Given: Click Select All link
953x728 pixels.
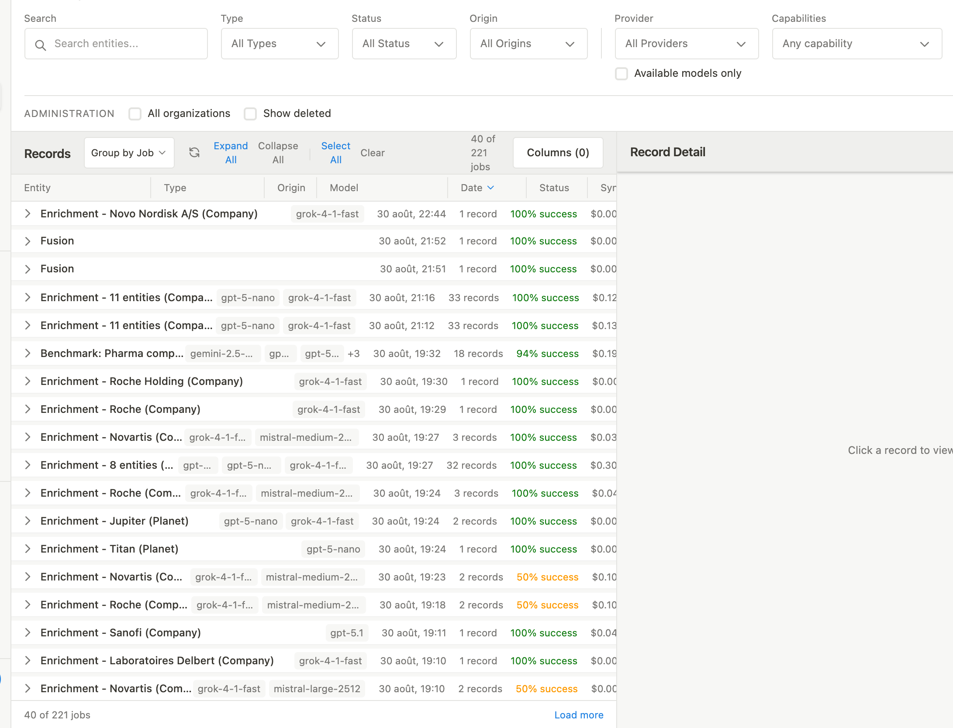Looking at the screenshot, I should [336, 153].
